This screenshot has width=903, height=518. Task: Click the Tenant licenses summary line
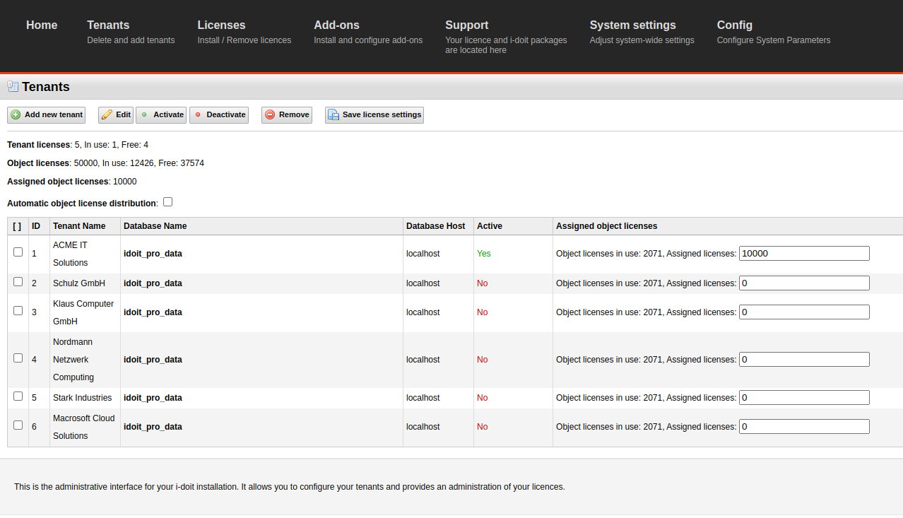78,145
